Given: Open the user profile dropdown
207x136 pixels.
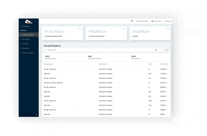Looking at the screenshot, I should (x=168, y=21).
